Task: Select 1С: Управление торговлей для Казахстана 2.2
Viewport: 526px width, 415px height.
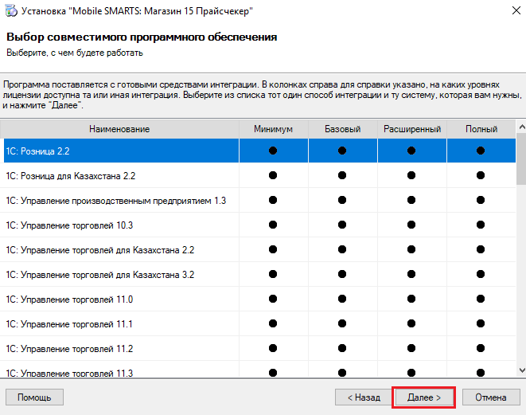Action: (x=258, y=250)
